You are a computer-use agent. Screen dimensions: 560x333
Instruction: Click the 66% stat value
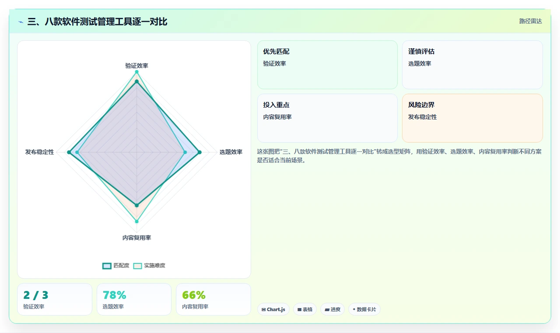pyautogui.click(x=194, y=295)
